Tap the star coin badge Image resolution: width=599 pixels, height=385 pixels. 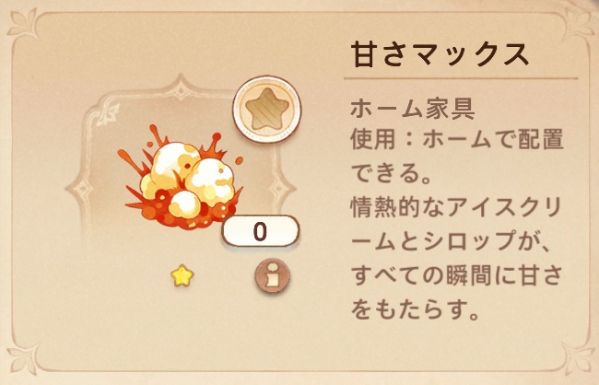point(266,110)
